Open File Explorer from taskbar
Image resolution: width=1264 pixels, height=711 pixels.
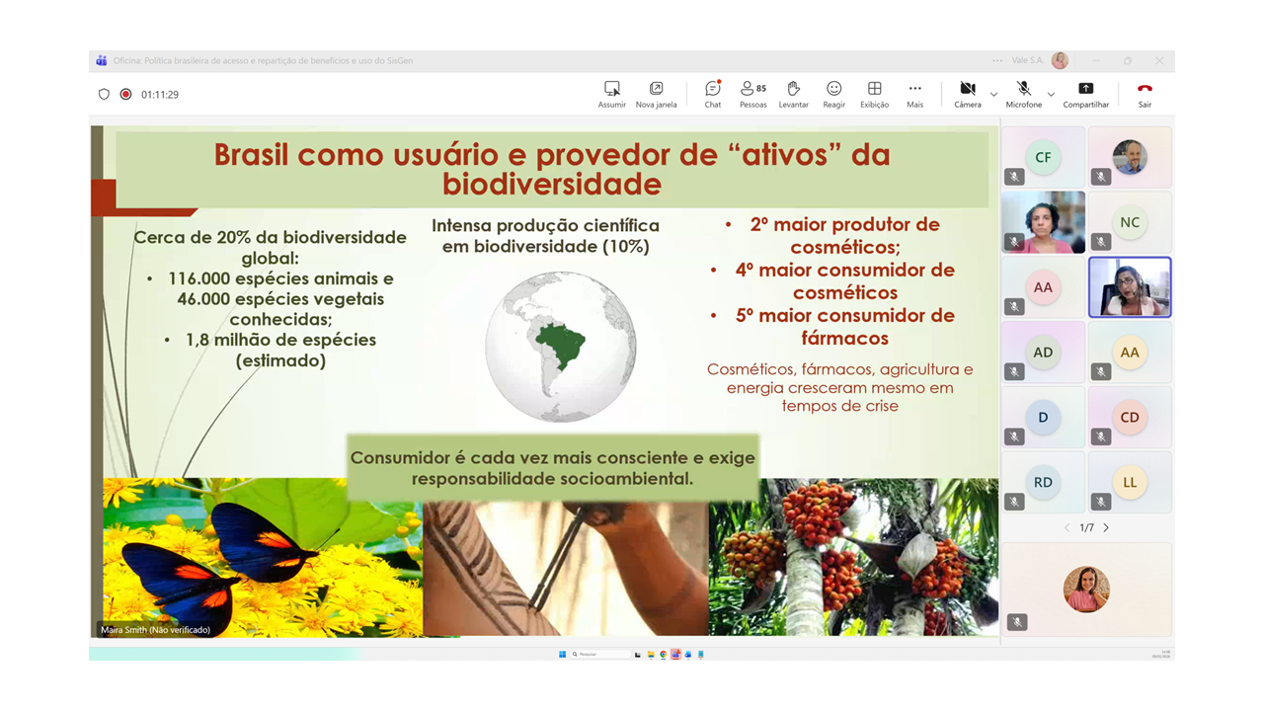click(651, 654)
